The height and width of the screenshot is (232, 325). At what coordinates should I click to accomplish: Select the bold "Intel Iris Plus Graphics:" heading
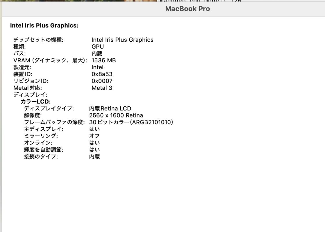pos(44,26)
